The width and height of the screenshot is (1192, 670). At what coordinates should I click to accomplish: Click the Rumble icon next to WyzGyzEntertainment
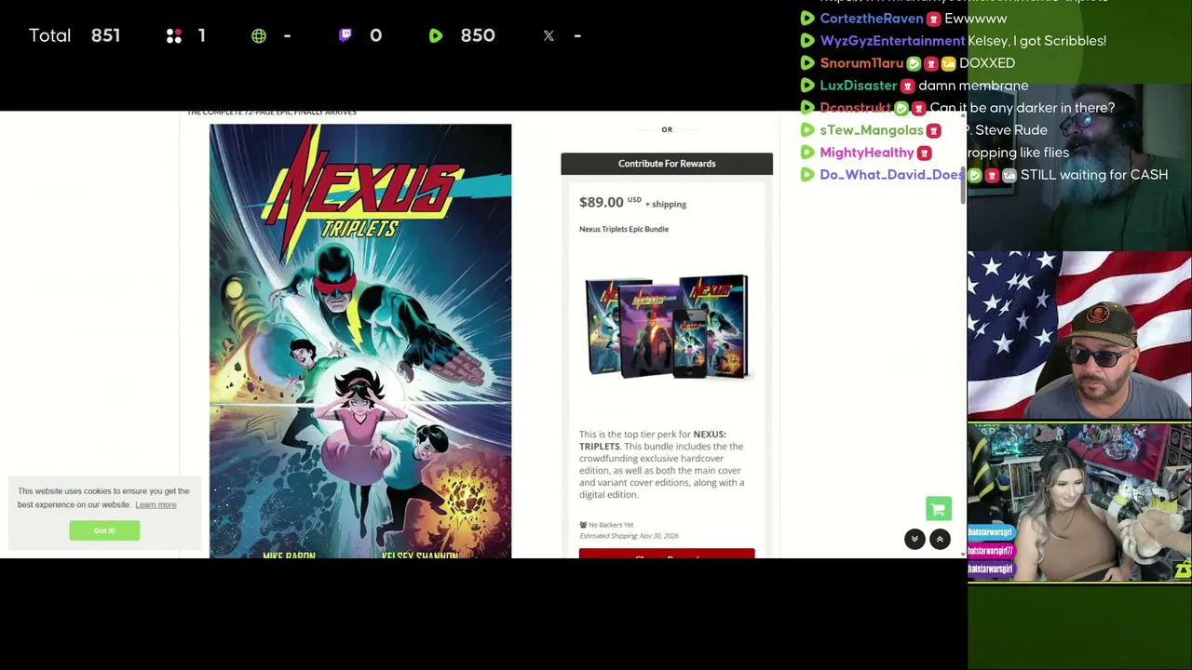(807, 41)
